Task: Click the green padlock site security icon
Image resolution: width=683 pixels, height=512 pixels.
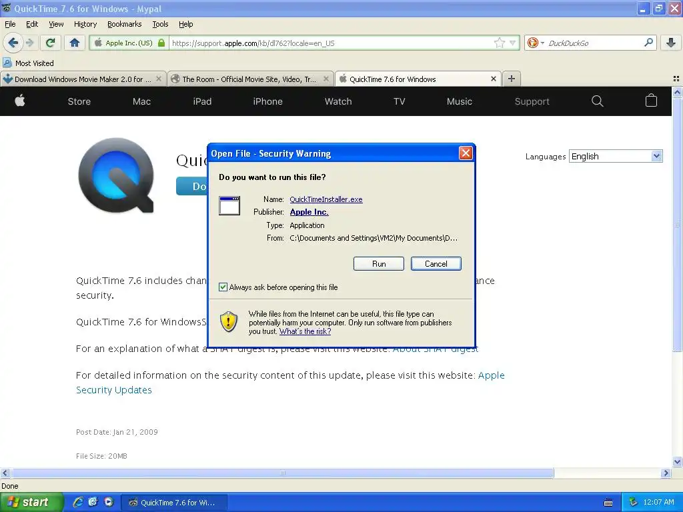Action: click(x=161, y=43)
